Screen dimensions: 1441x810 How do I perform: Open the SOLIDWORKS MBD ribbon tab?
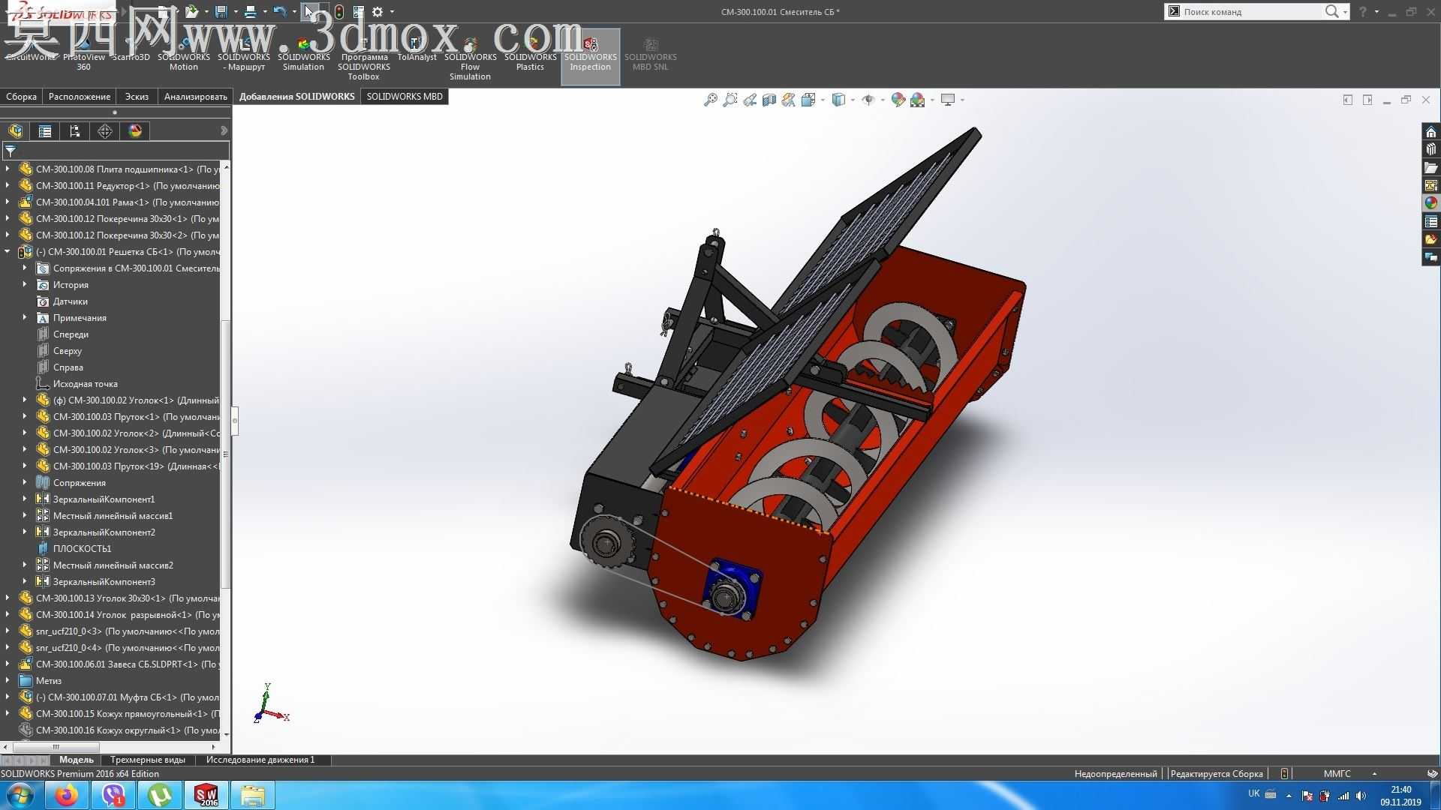[x=405, y=97]
